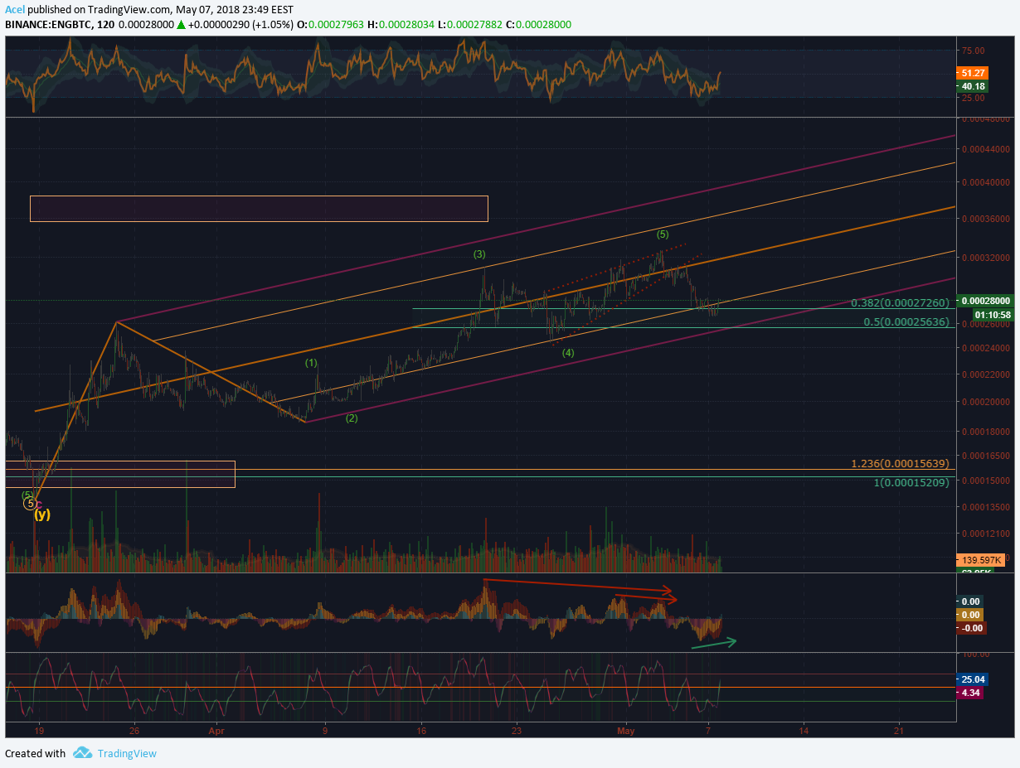The image size is (1020, 768).
Task: Click the date label 21 on the time axis
Action: [899, 731]
